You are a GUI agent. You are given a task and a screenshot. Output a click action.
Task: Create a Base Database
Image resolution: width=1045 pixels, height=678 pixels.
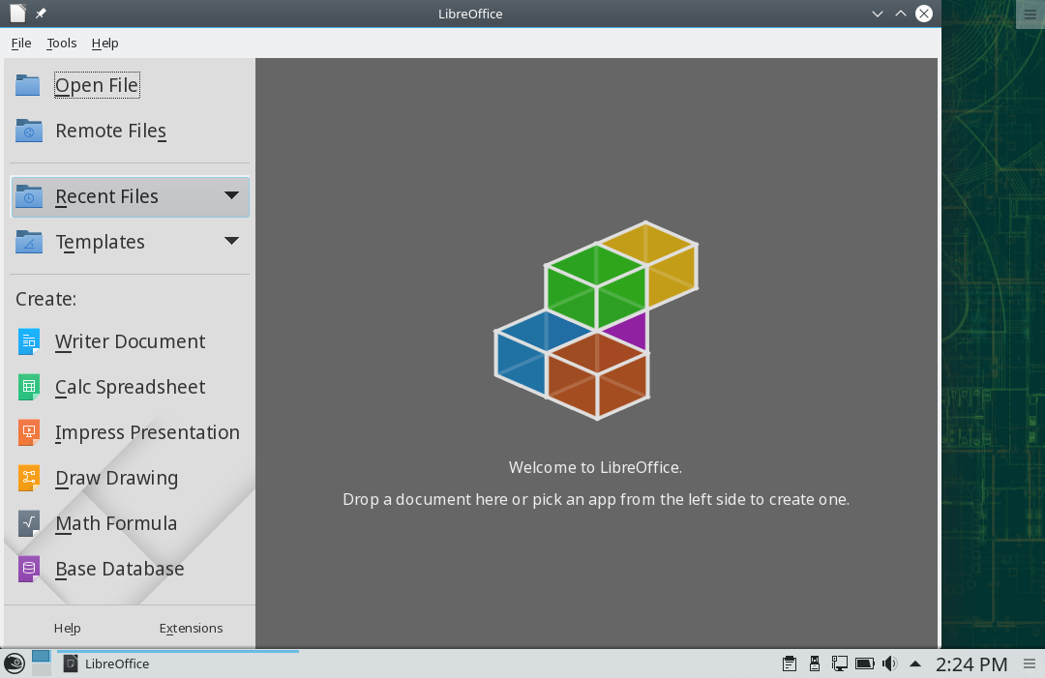pos(119,569)
